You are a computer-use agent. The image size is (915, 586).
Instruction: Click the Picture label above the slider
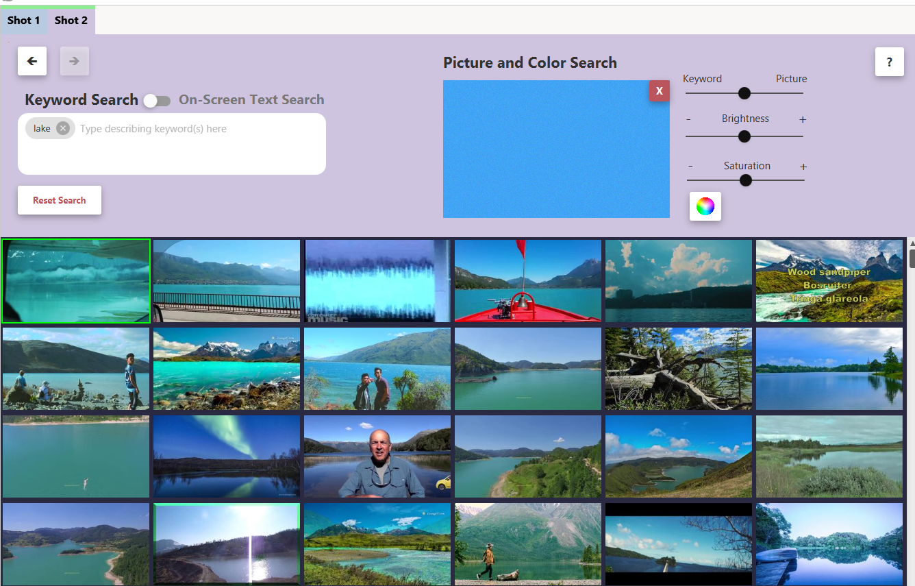click(791, 79)
